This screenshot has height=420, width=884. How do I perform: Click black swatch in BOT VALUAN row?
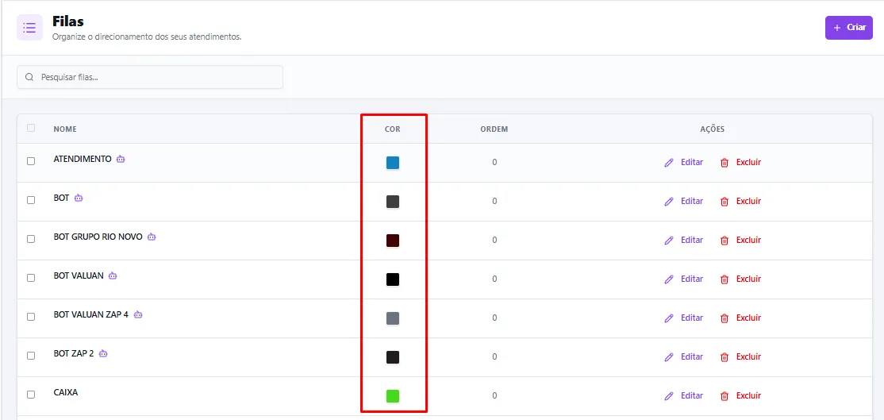pos(393,279)
